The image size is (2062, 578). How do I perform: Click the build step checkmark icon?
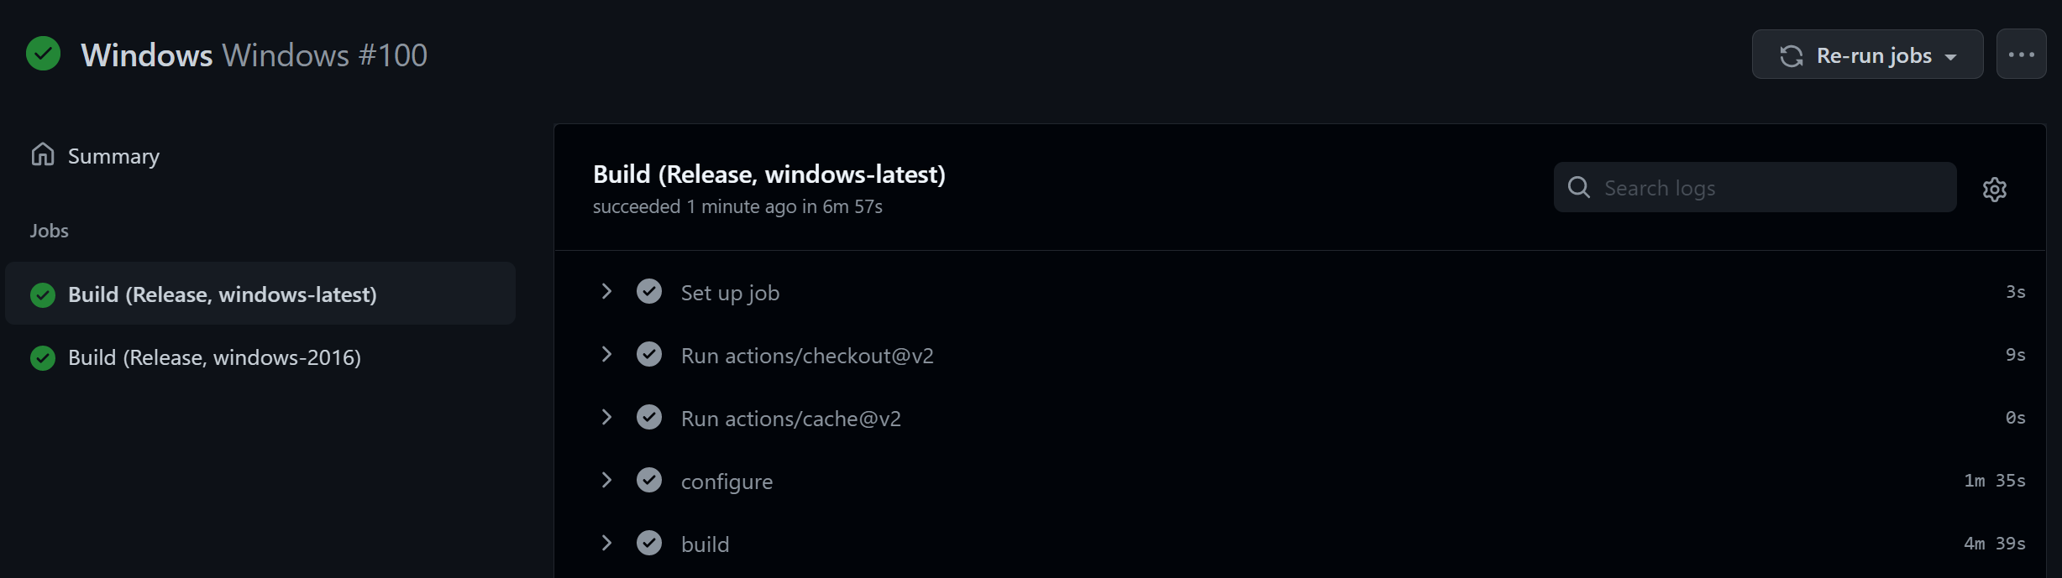[x=648, y=544]
